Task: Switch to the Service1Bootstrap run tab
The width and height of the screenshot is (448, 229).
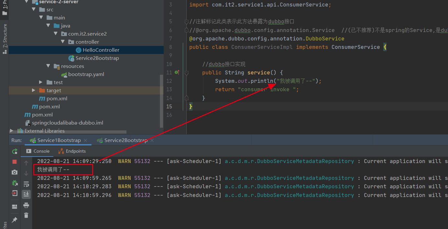Action: [59, 140]
